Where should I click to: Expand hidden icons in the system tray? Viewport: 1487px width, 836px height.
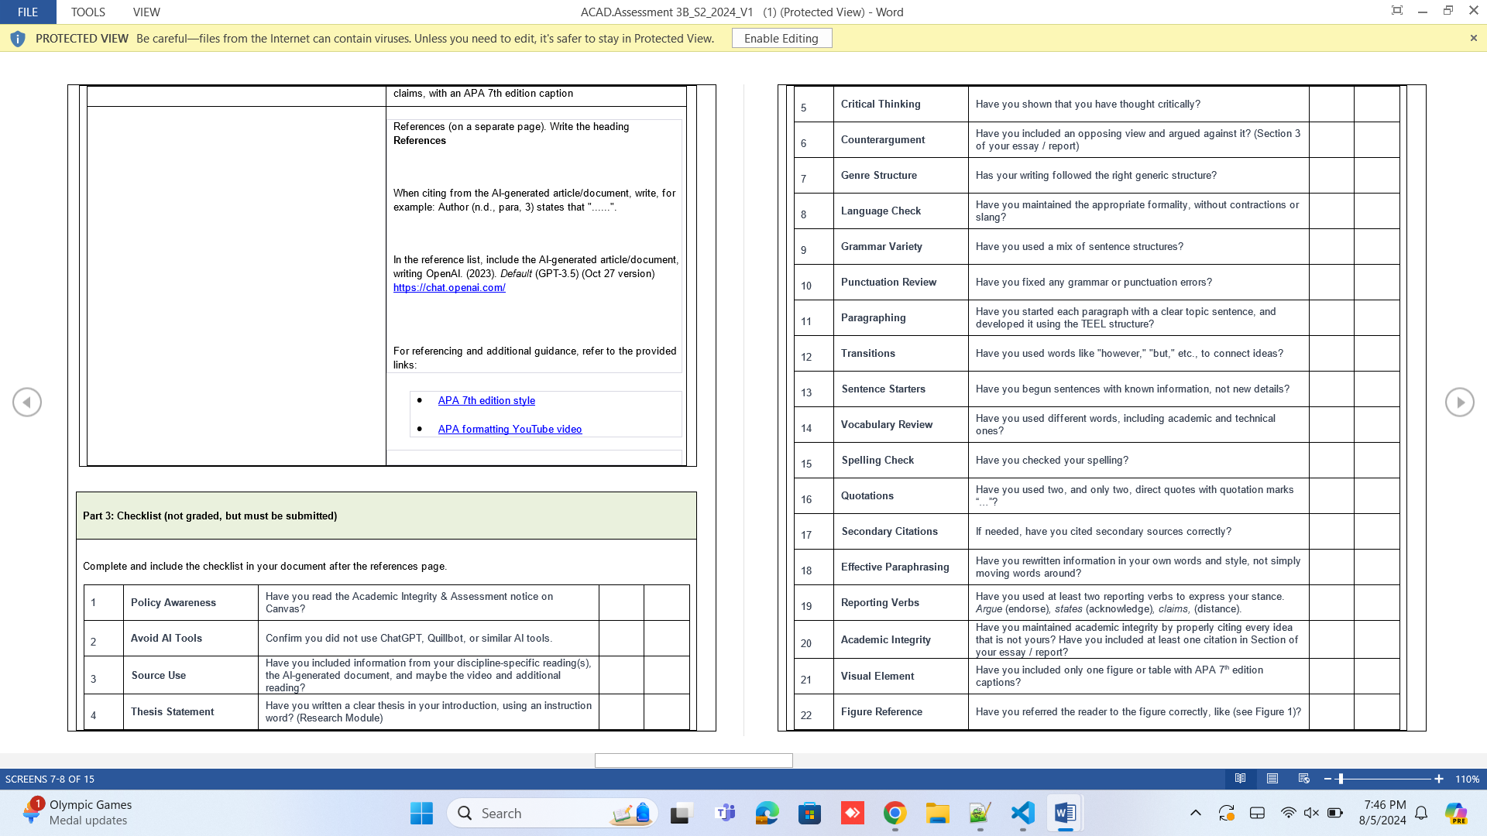tap(1195, 814)
